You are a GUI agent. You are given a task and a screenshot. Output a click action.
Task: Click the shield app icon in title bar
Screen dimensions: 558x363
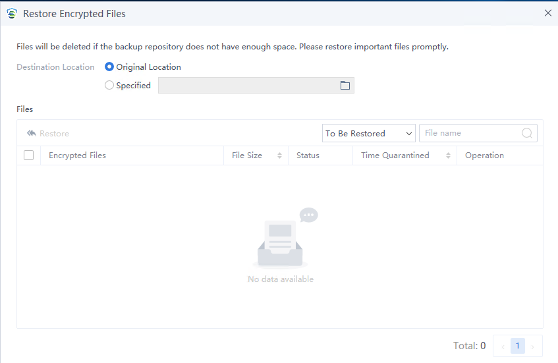(x=11, y=13)
